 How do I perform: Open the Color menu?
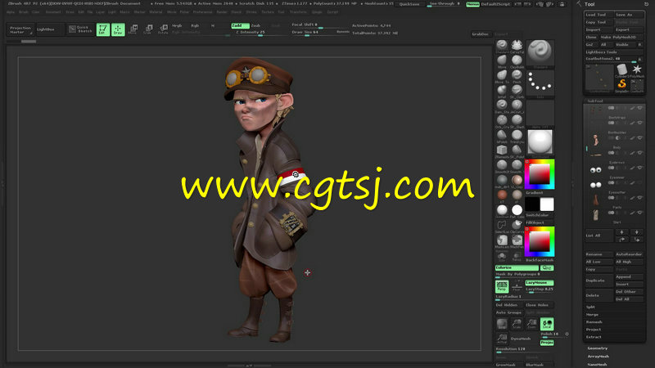pos(36,12)
